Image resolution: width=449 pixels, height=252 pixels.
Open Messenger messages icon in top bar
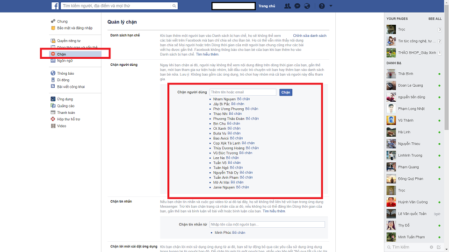tap(297, 6)
